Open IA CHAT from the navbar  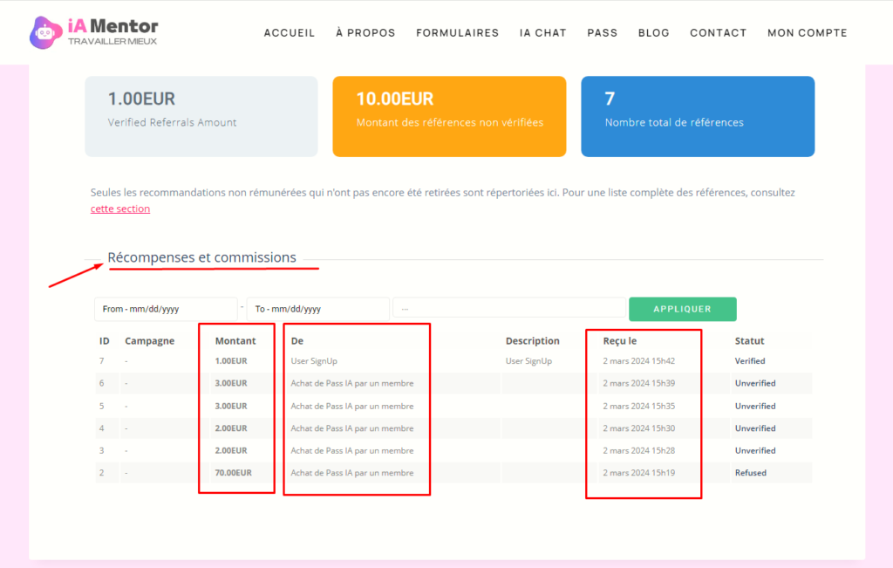(x=542, y=33)
